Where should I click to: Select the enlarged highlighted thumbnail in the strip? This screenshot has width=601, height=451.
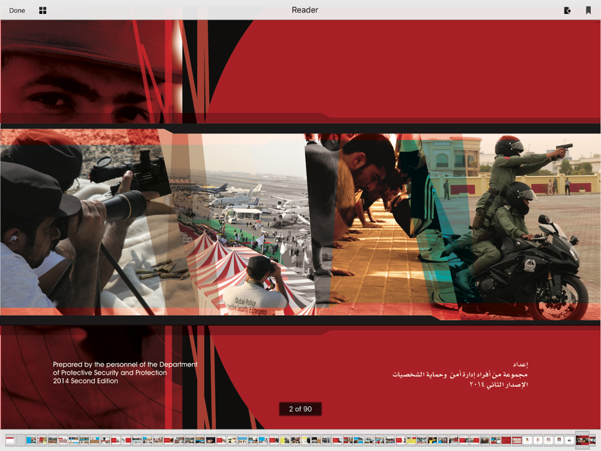click(582, 440)
